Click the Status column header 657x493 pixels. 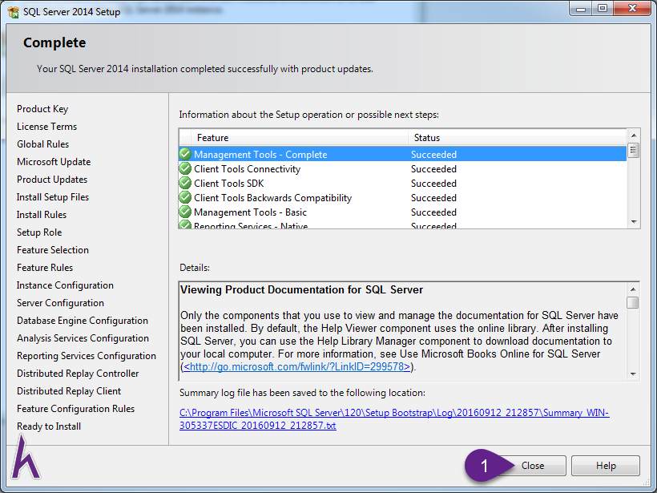pyautogui.click(x=517, y=138)
